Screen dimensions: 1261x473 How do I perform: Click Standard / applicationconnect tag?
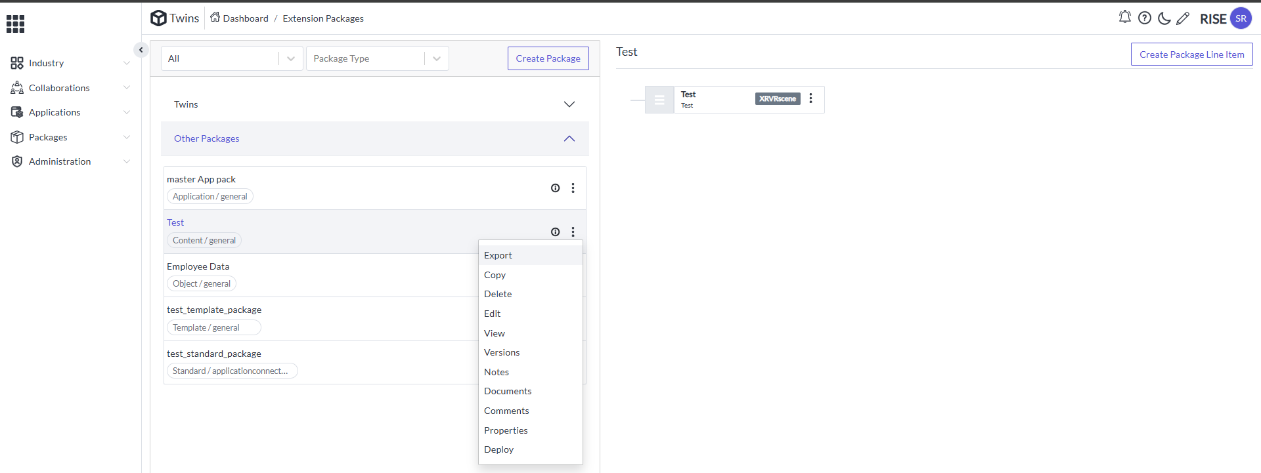click(232, 371)
